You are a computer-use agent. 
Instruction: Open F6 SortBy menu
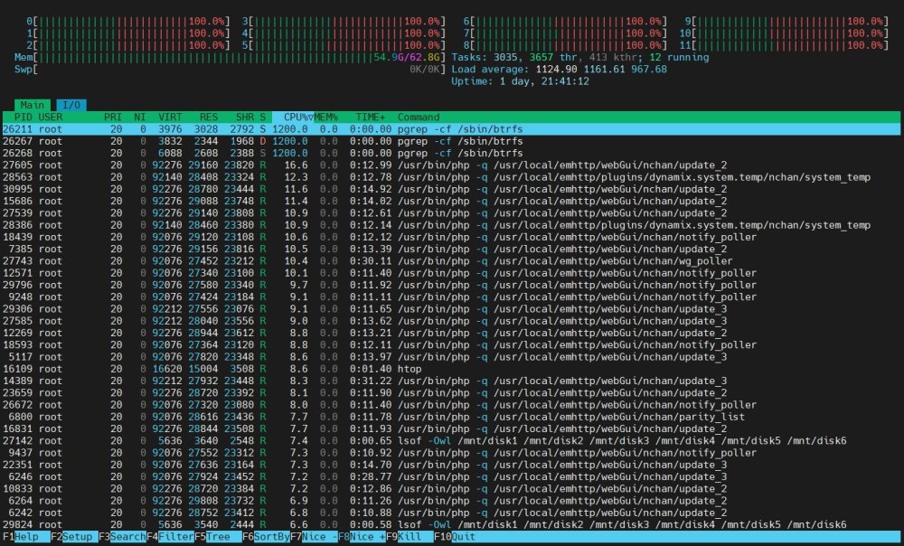coord(266,537)
